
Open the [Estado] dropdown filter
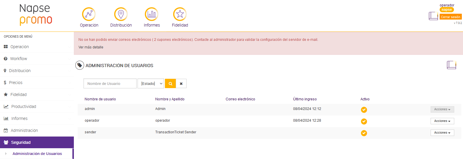point(151,83)
